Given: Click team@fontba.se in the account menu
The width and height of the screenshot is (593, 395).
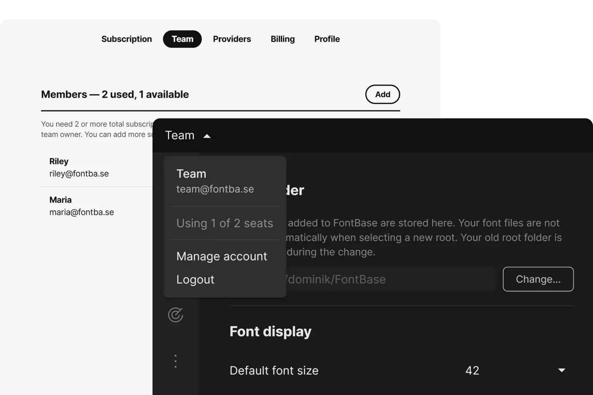Looking at the screenshot, I should (215, 189).
